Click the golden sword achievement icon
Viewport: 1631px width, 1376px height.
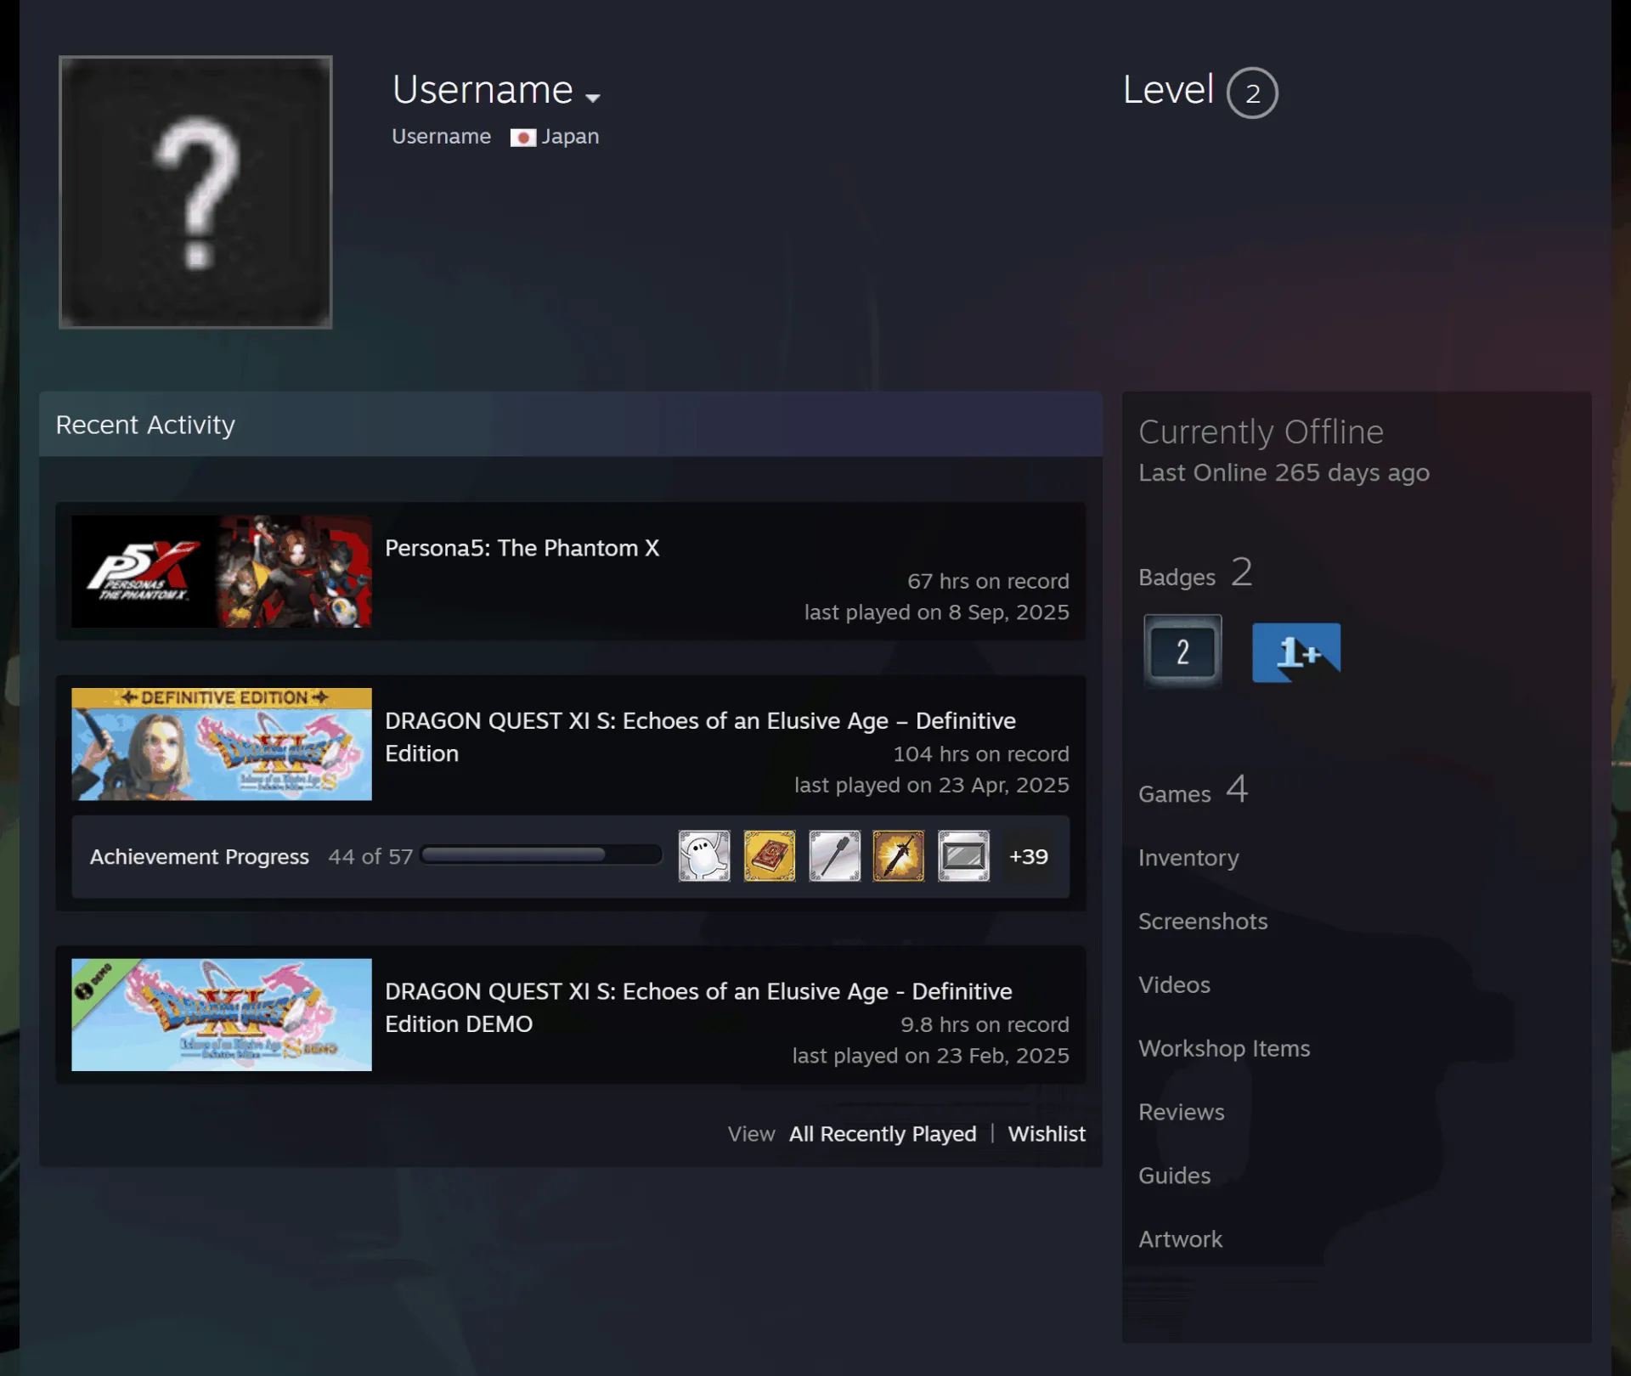[899, 856]
